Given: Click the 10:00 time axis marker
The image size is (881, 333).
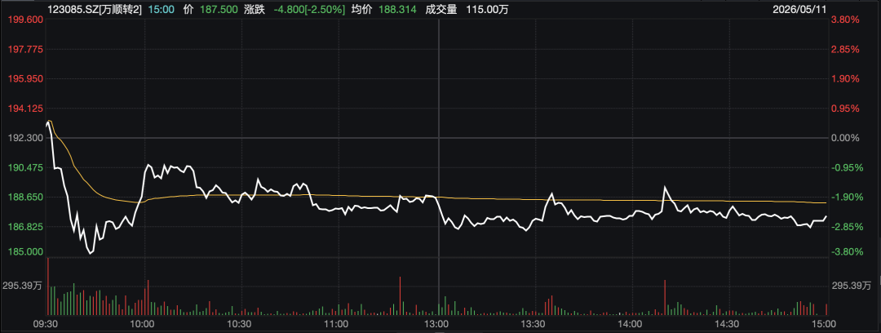Looking at the screenshot, I should 142,324.
